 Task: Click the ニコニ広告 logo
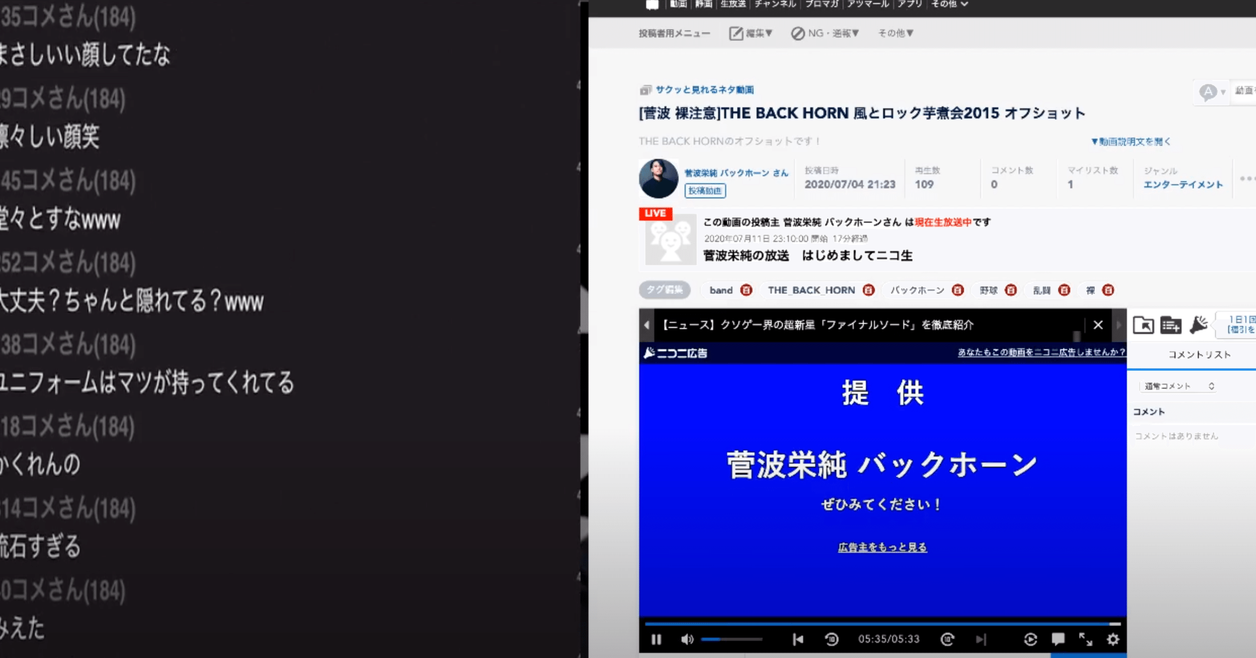pyautogui.click(x=676, y=353)
